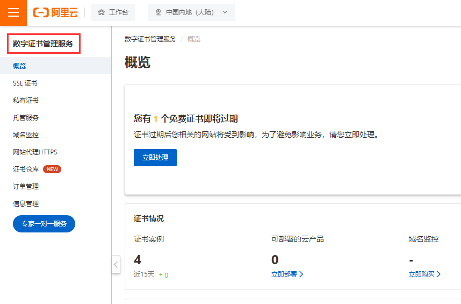The width and height of the screenshot is (461, 304).
Task: Click the 专家一对一服务 button
Action: (x=44, y=224)
